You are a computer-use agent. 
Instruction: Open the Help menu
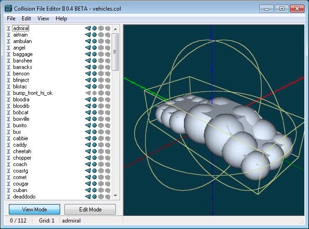(61, 19)
